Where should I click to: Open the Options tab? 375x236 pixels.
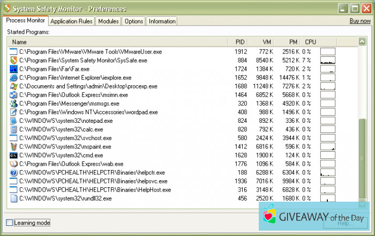point(134,21)
